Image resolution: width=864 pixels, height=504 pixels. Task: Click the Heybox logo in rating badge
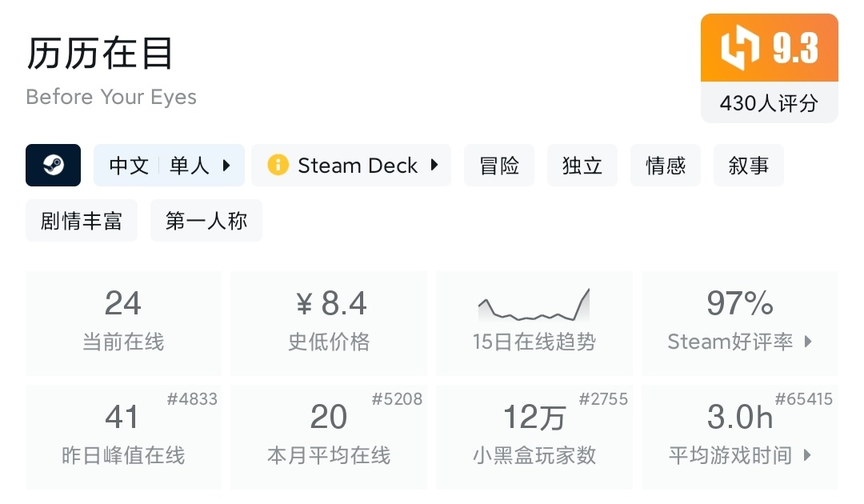pyautogui.click(x=739, y=48)
